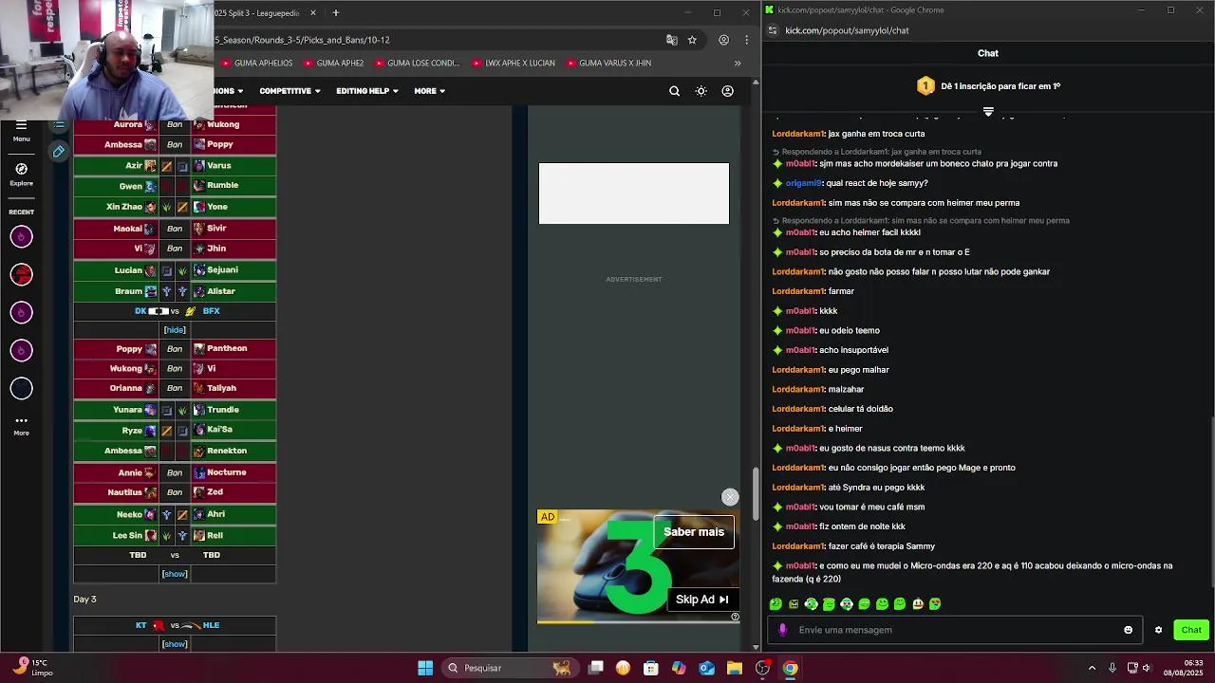This screenshot has height=683, width=1215.
Task: Click the last emote with heart eyes
Action: click(x=935, y=603)
